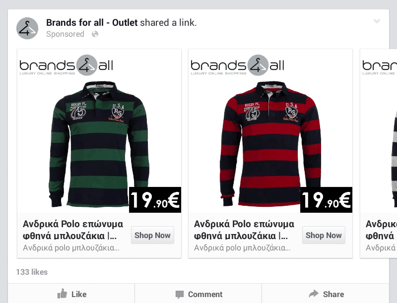
Task: Shop Now for the red striped polo
Action: tap(324, 235)
